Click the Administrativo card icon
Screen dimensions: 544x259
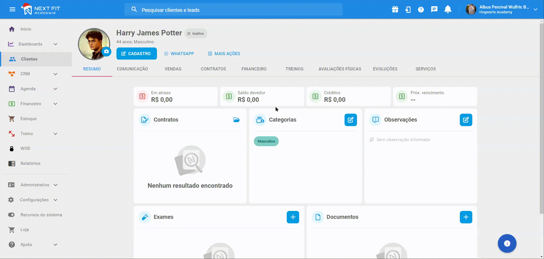click(11, 185)
